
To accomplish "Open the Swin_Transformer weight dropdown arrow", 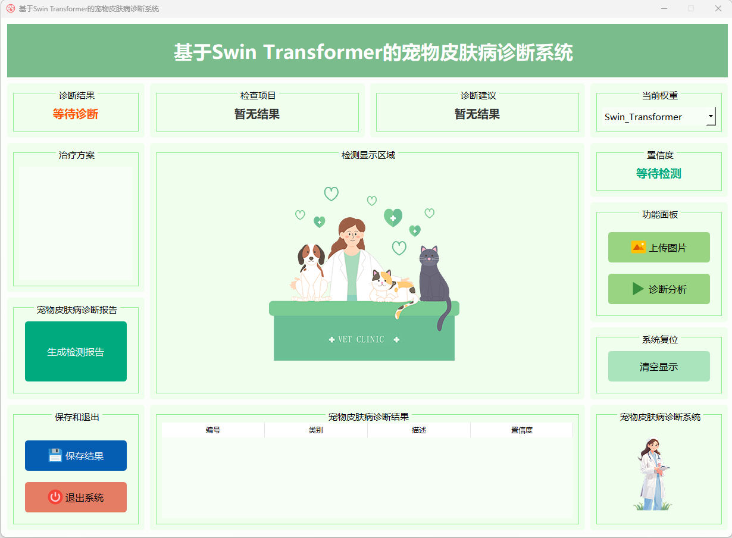I will pos(711,117).
